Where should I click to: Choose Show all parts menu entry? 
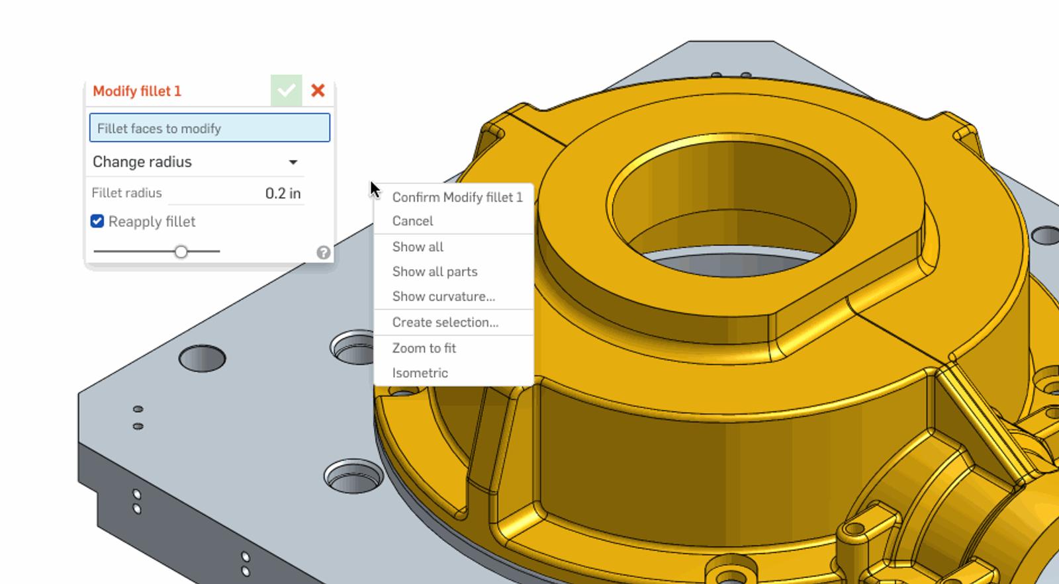[x=434, y=272]
